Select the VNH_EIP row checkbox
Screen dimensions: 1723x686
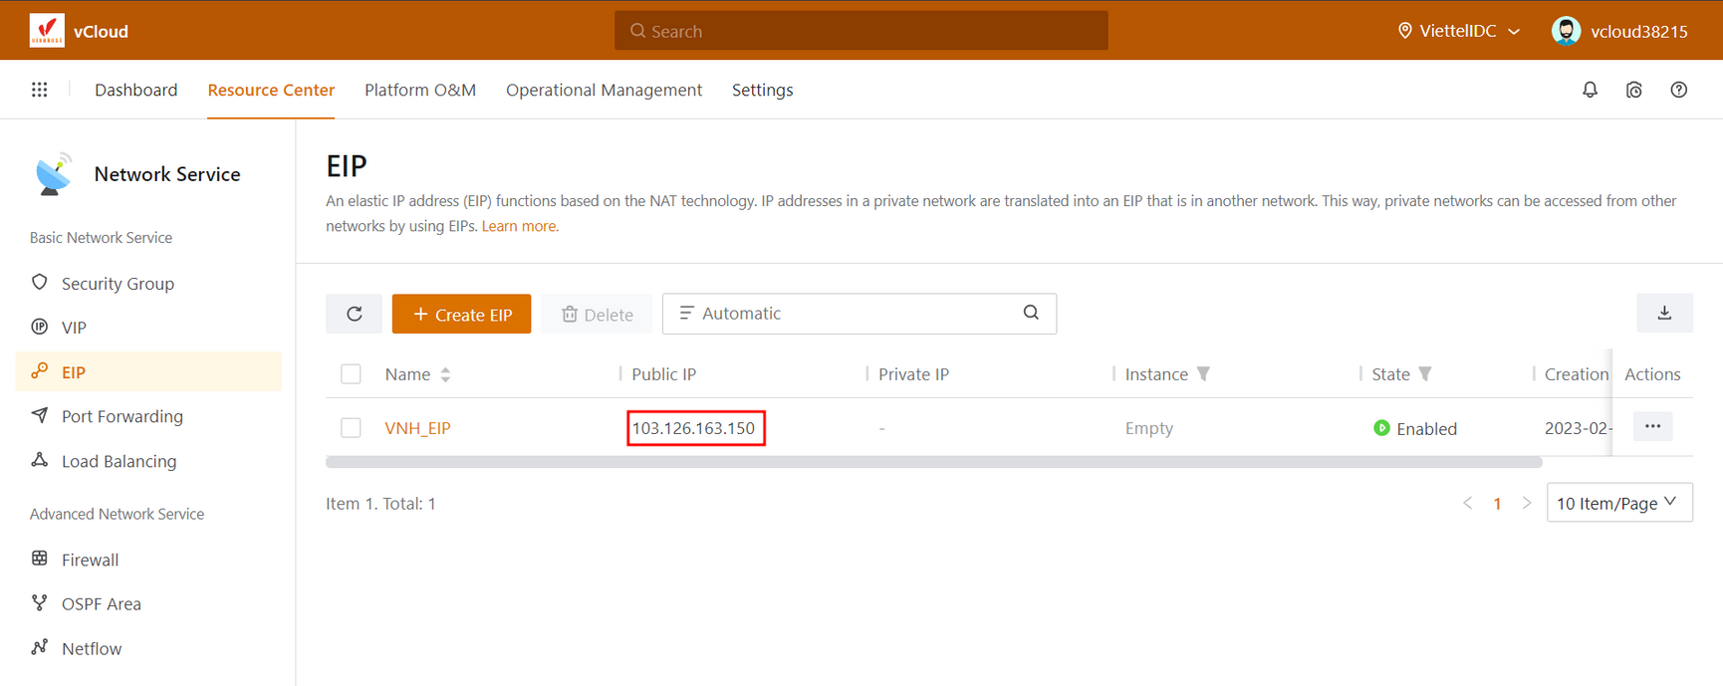coord(351,428)
